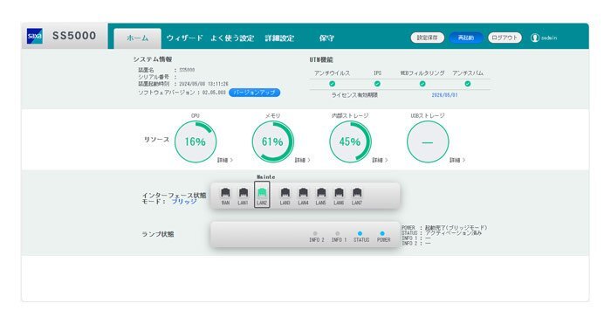Screen dimensions: 611x331
Task: Click the インターフェース状態 label
Action: [x=175, y=196]
